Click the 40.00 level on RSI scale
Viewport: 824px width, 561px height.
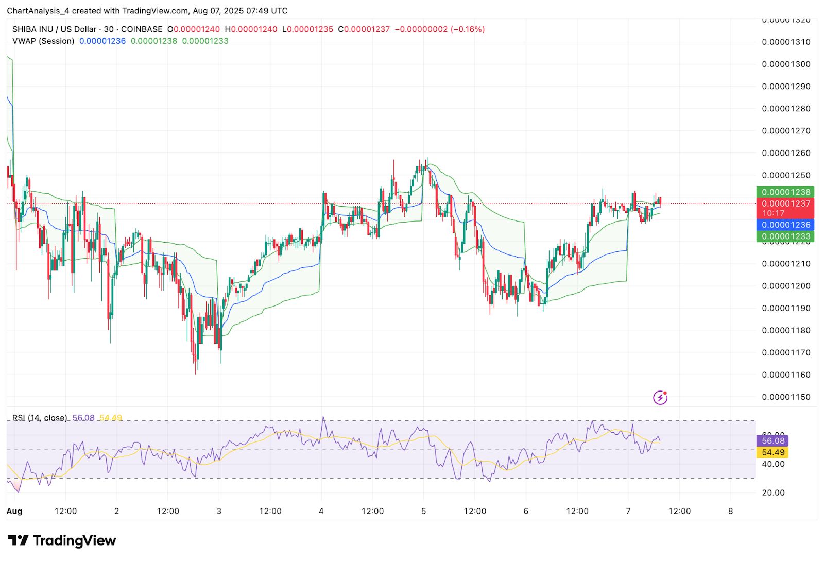click(x=773, y=464)
